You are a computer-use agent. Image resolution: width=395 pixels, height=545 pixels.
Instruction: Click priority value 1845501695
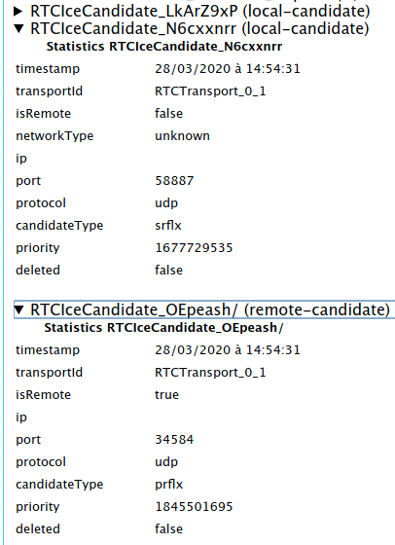pos(194,507)
